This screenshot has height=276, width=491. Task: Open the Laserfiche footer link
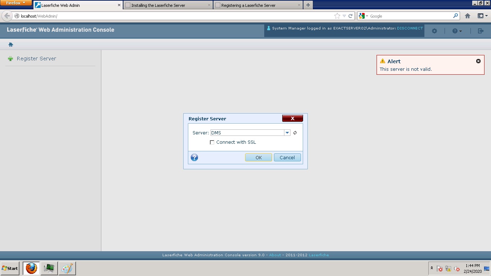pyautogui.click(x=319, y=255)
